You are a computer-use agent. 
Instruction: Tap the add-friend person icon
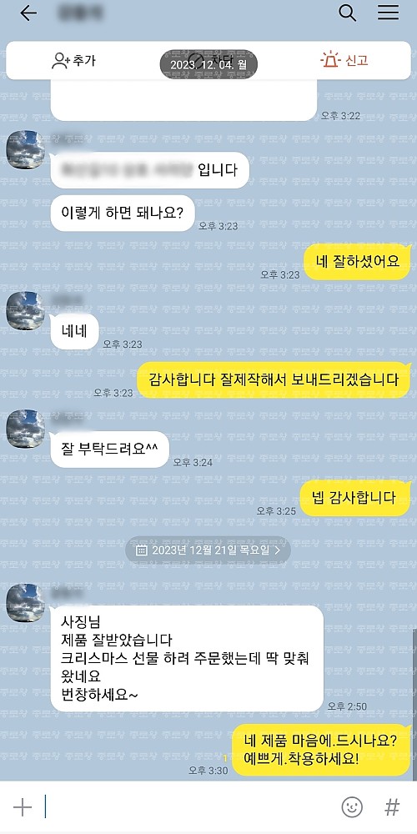[59, 61]
